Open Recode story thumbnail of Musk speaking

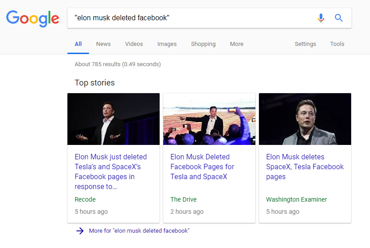point(113,119)
